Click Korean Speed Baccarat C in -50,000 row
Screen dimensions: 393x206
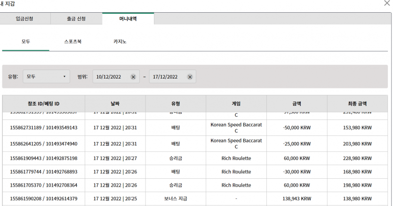(236, 128)
